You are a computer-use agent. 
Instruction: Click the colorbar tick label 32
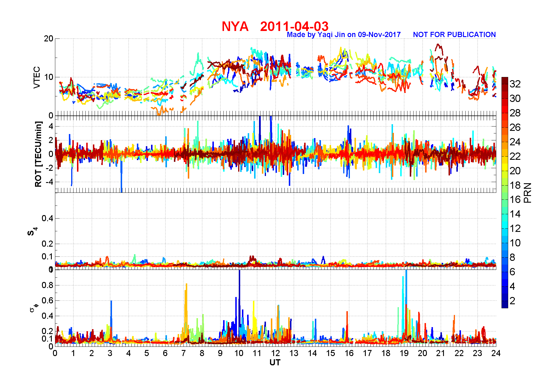515,84
